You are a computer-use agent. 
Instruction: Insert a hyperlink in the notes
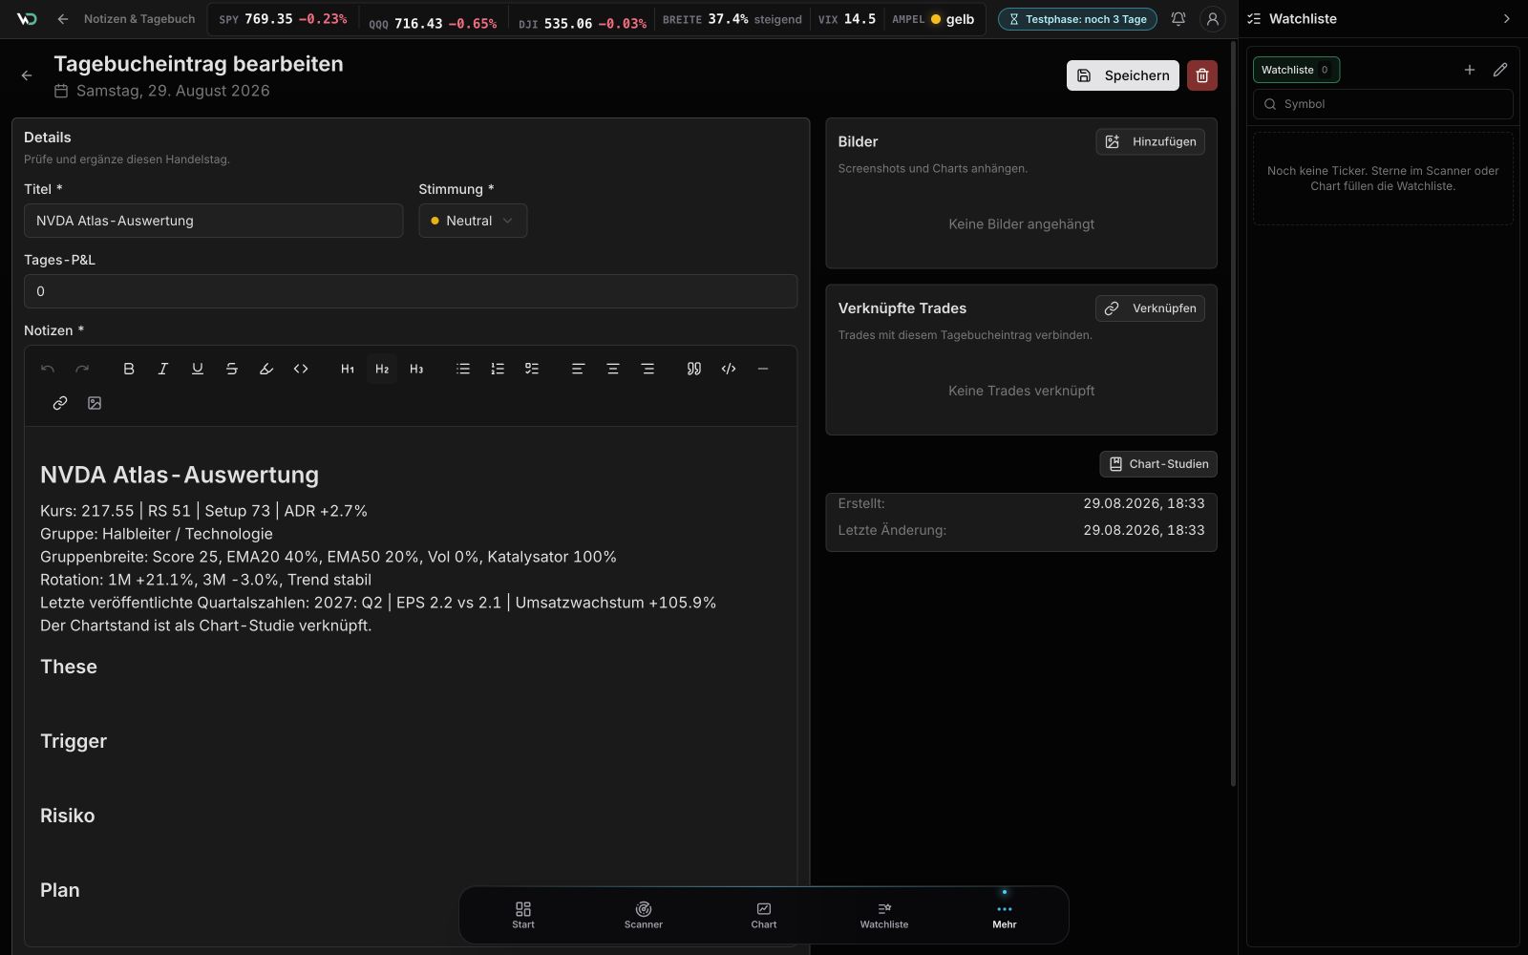(60, 403)
